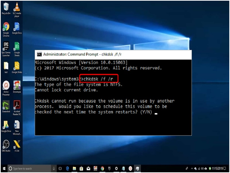Click 'Cannot lock current drive.' output line

(x=66, y=90)
